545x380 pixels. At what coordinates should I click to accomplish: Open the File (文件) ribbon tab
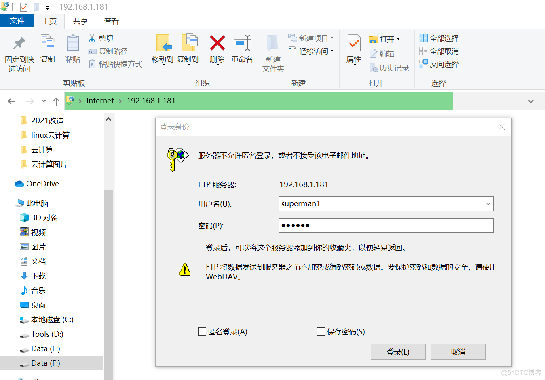tap(17, 21)
